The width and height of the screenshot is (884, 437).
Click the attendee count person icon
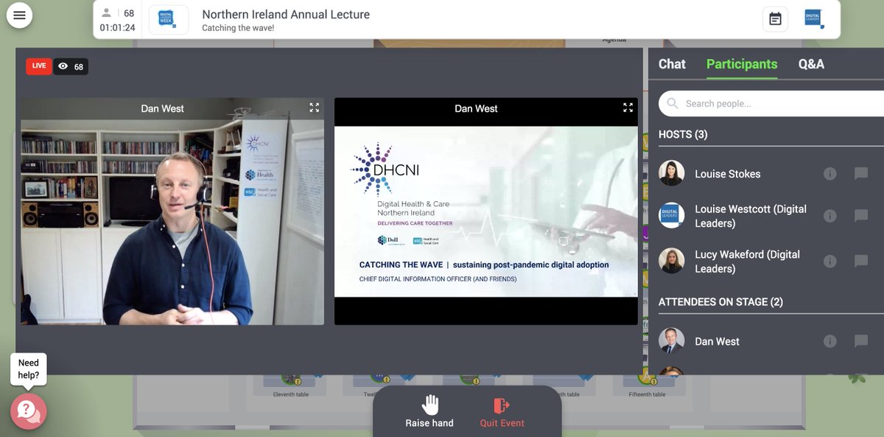[107, 13]
